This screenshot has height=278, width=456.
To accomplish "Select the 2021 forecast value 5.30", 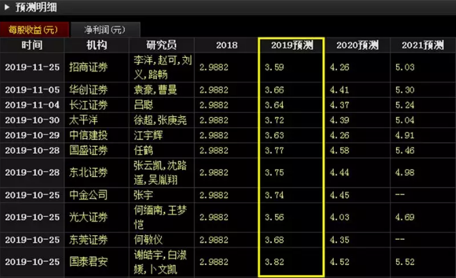I will pyautogui.click(x=405, y=90).
